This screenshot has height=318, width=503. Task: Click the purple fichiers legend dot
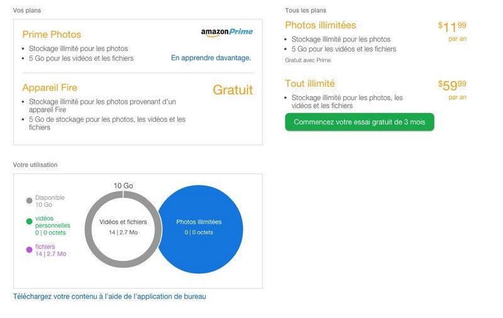(30, 250)
